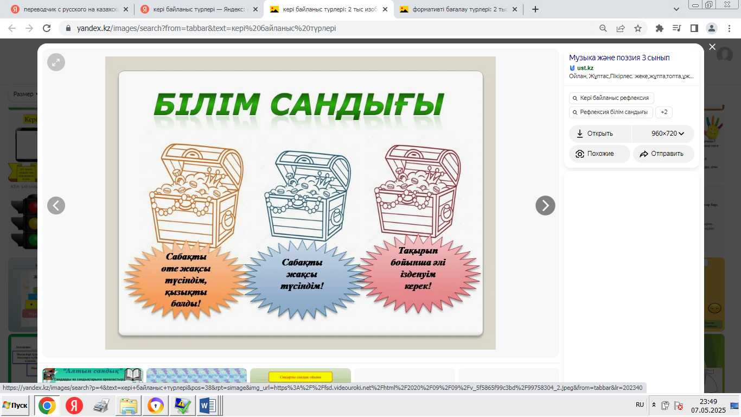Go to the previous image

(x=56, y=205)
